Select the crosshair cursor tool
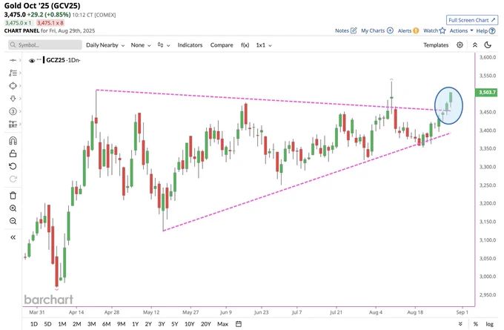 [13, 60]
